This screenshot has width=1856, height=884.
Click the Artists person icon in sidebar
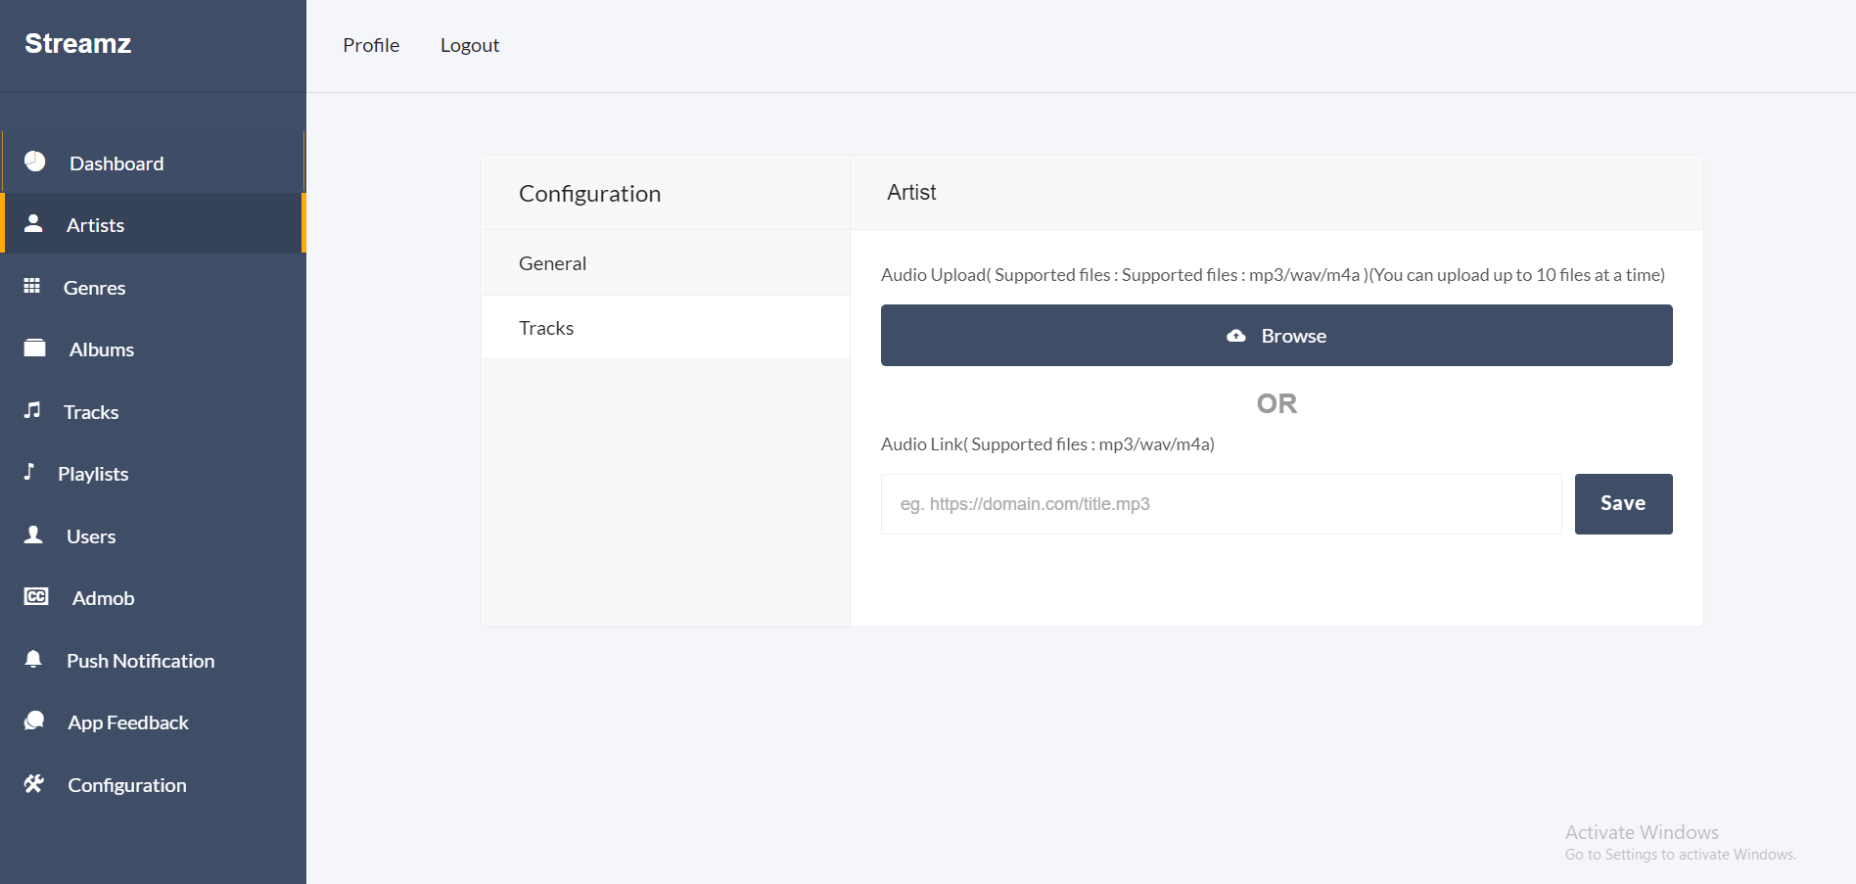coord(33,223)
